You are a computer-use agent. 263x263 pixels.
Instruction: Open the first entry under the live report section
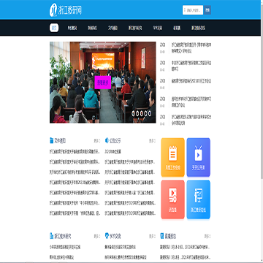(185, 247)
